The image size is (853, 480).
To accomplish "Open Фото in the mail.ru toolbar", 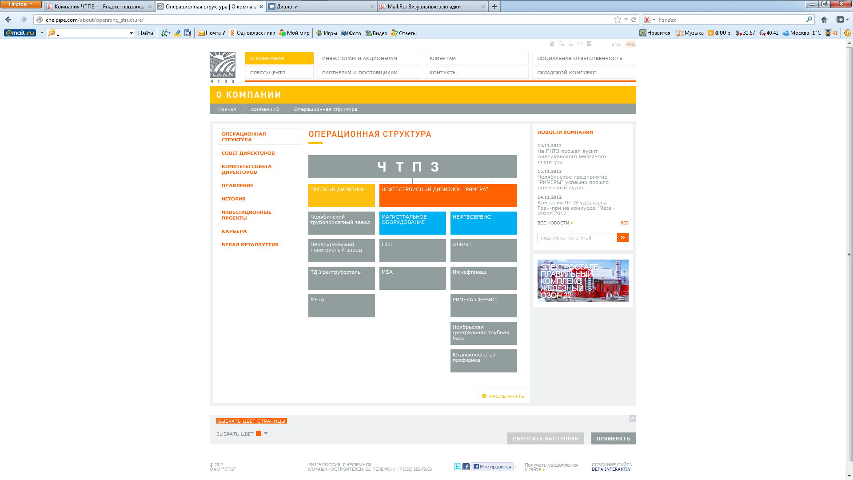I will click(x=351, y=33).
